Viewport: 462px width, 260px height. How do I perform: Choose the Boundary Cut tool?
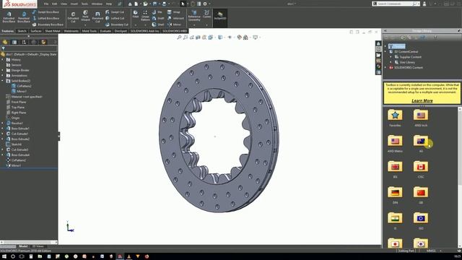(117, 25)
